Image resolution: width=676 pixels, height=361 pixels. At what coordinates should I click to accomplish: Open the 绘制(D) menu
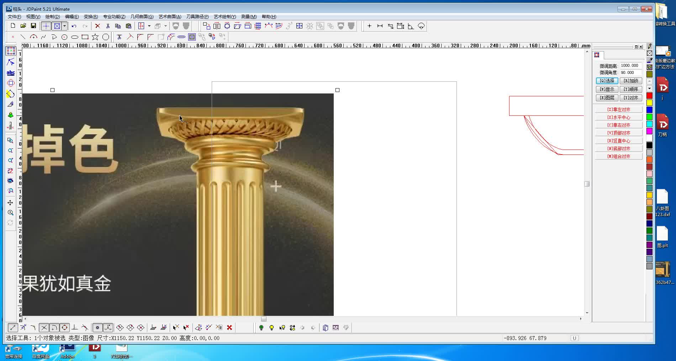53,17
